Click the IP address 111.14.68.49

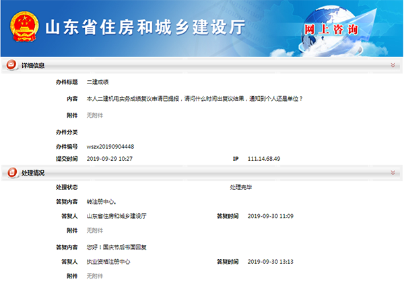pyautogui.click(x=264, y=159)
